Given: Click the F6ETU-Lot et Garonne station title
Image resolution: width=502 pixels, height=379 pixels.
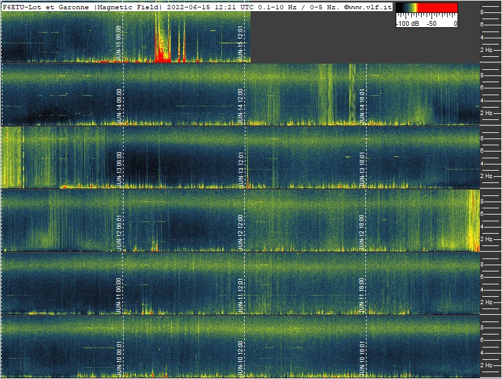Looking at the screenshot, I should 47,6.
